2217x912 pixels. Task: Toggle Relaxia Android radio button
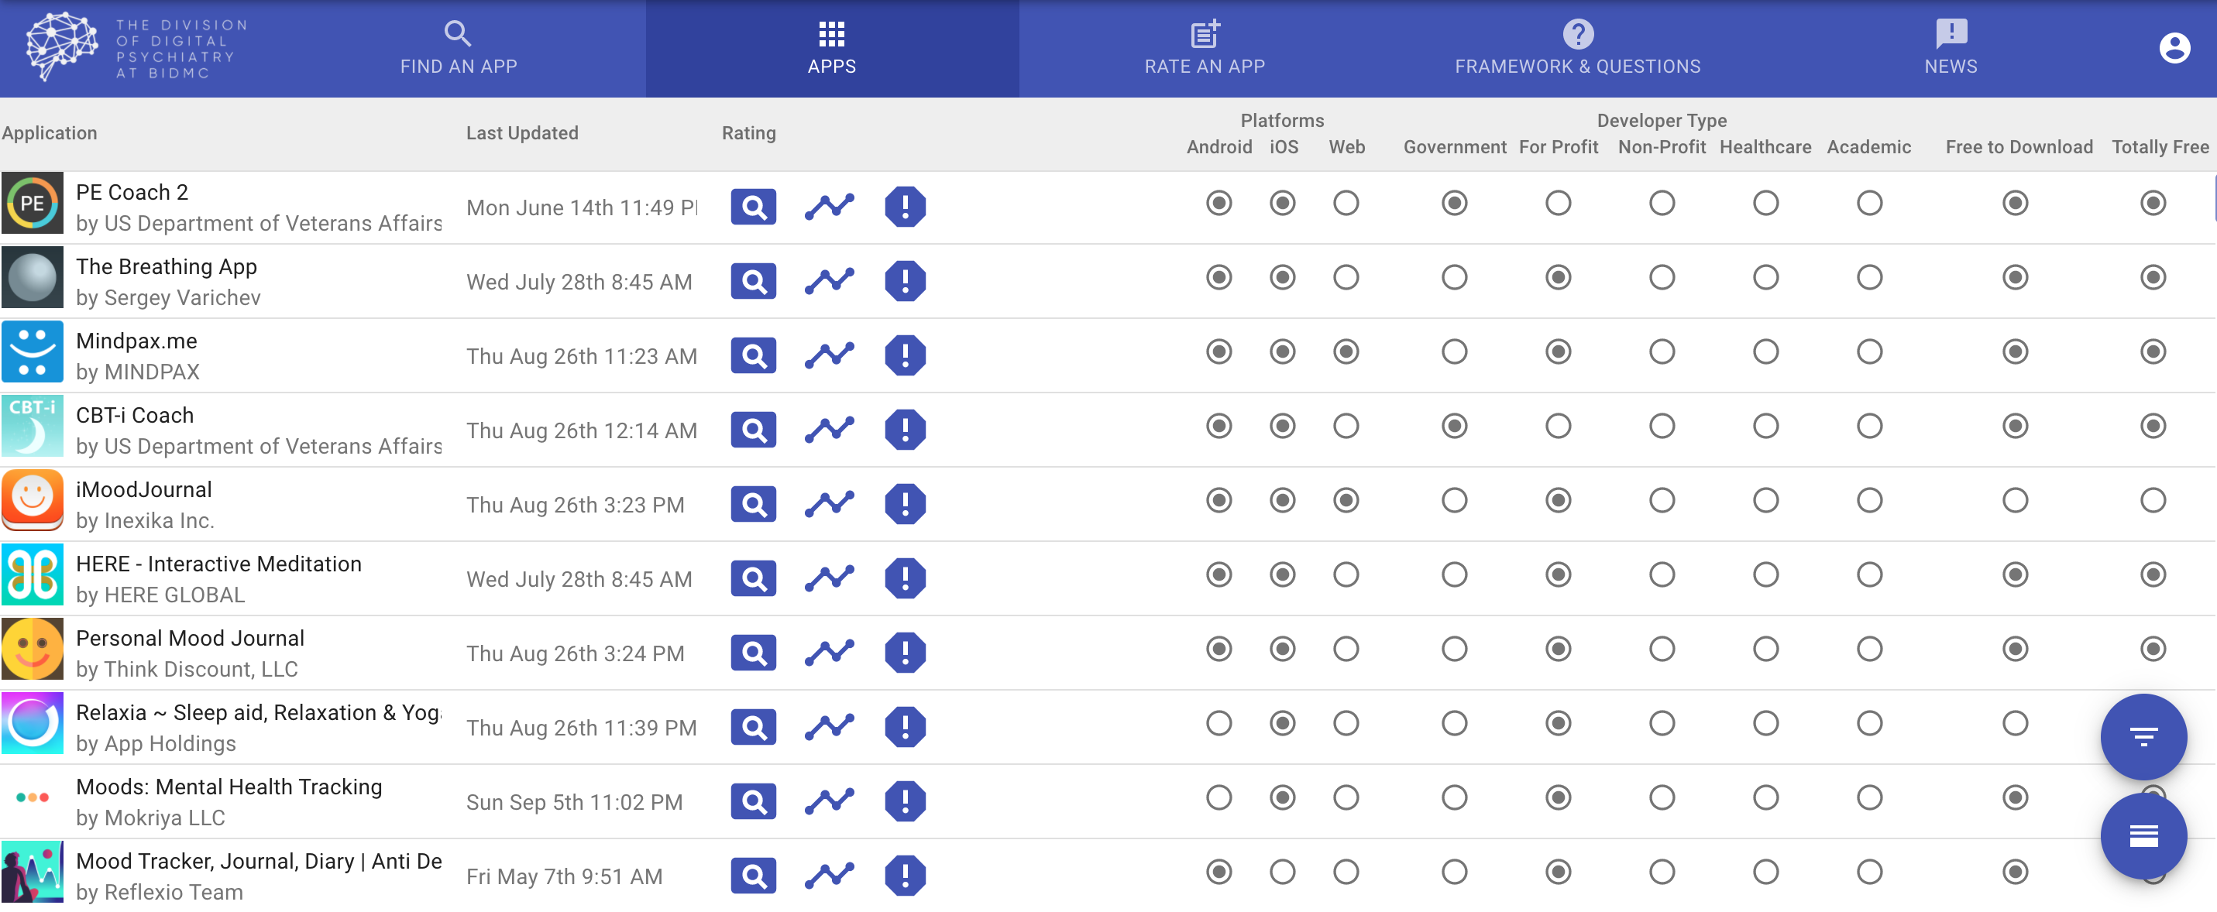point(1218,724)
